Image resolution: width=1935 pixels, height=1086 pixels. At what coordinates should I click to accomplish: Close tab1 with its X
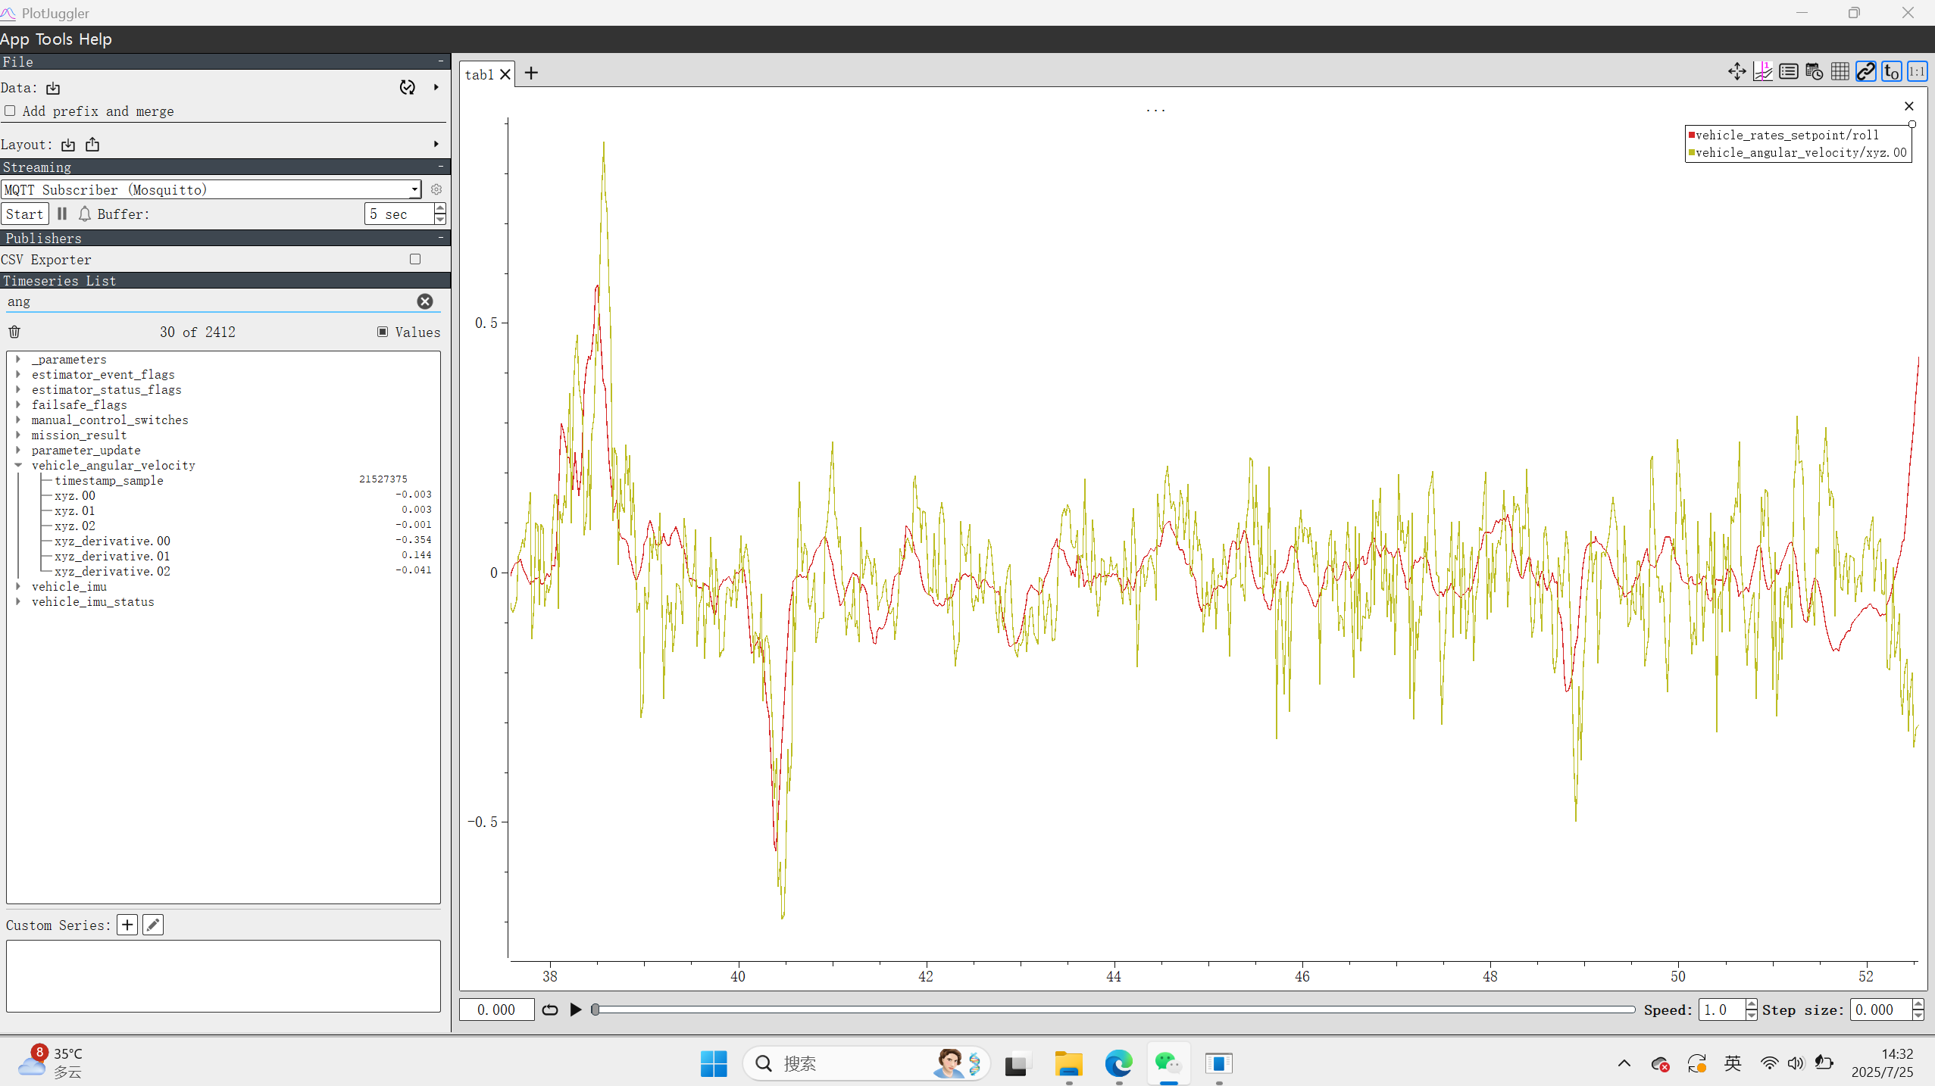[505, 74]
